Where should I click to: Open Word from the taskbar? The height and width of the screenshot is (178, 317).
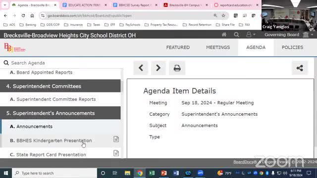coord(176,173)
